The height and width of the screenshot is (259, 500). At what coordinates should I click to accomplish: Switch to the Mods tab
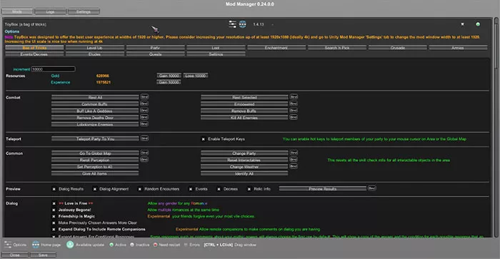[17, 12]
